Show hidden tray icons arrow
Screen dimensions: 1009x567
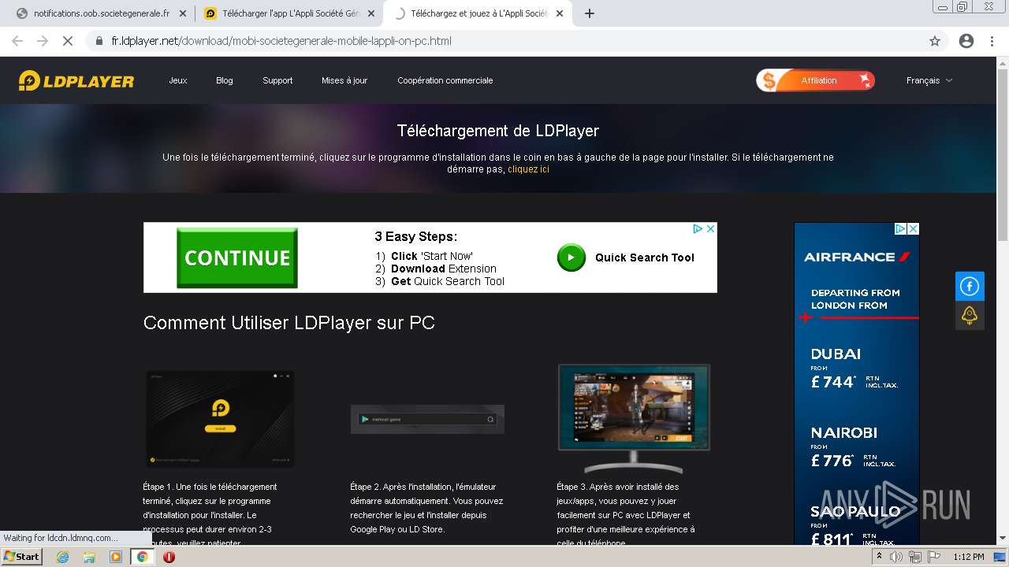[x=879, y=557]
